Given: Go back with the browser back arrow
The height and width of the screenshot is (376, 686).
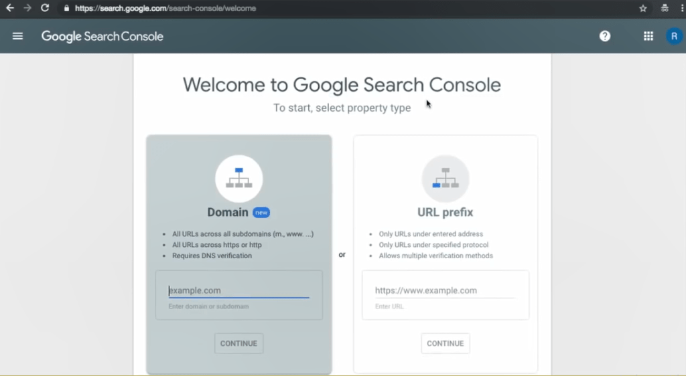Looking at the screenshot, I should point(9,8).
